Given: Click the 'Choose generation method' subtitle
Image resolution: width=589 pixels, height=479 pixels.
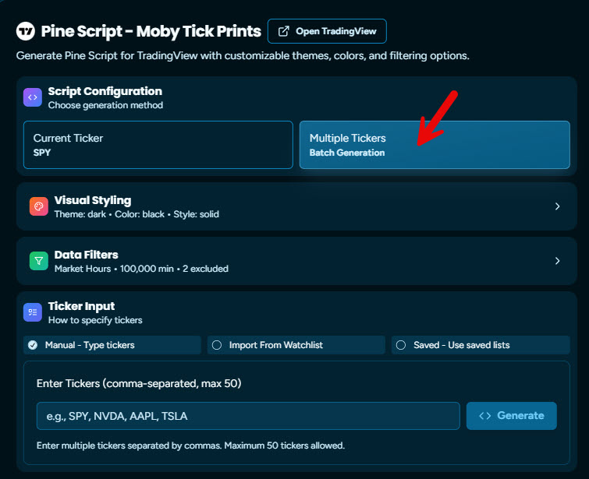Looking at the screenshot, I should point(105,105).
